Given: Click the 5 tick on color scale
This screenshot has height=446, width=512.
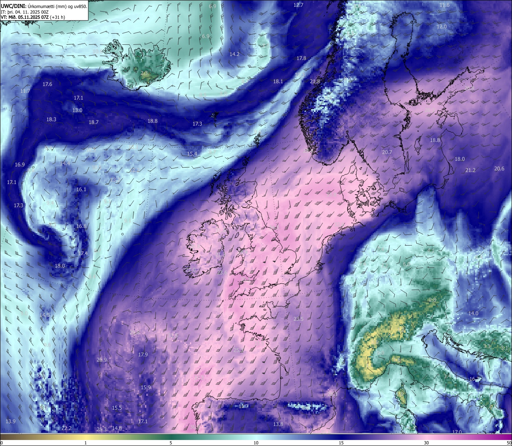Looking at the screenshot, I should pos(171,443).
